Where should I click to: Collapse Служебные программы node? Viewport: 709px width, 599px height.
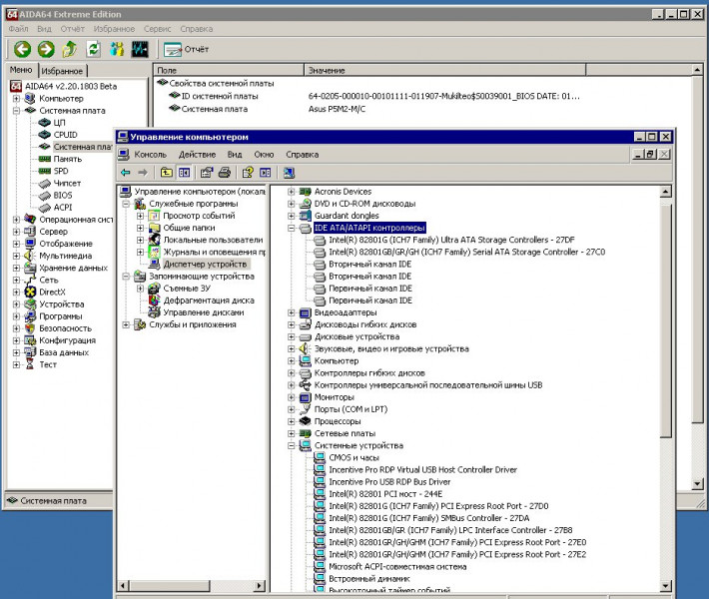click(126, 204)
